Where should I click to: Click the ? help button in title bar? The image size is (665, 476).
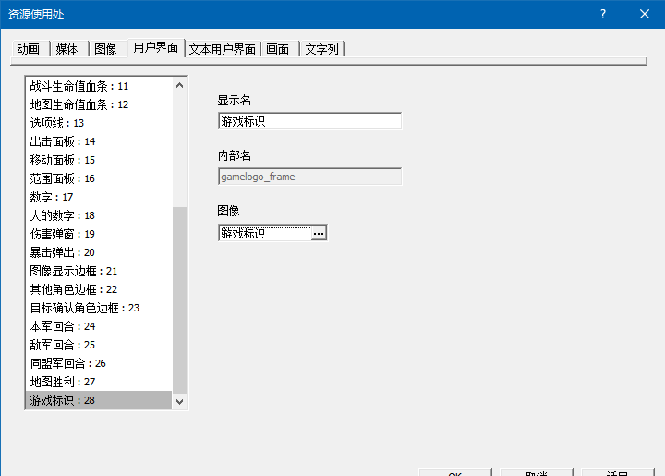(x=603, y=14)
